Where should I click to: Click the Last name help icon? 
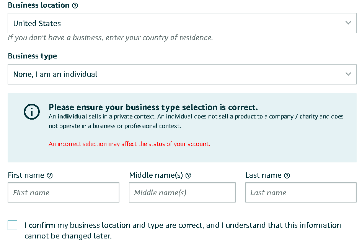tap(287, 176)
